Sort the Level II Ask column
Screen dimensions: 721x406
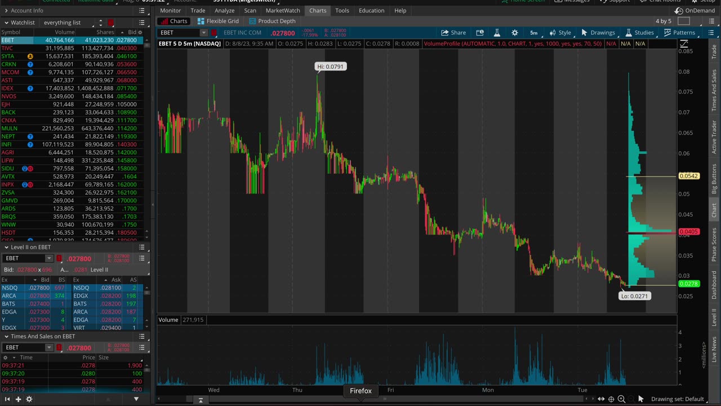click(x=116, y=280)
